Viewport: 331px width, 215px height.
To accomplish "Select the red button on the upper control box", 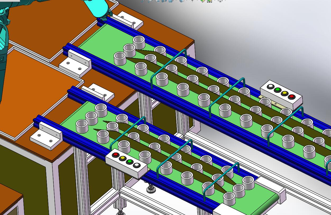I will (292, 97).
